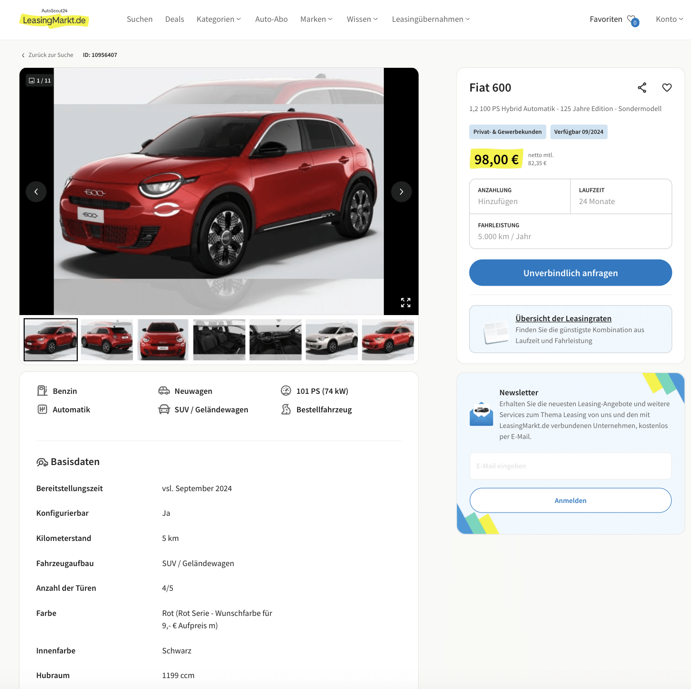
Task: Click the Anmelden newsletter button
Action: coord(570,501)
